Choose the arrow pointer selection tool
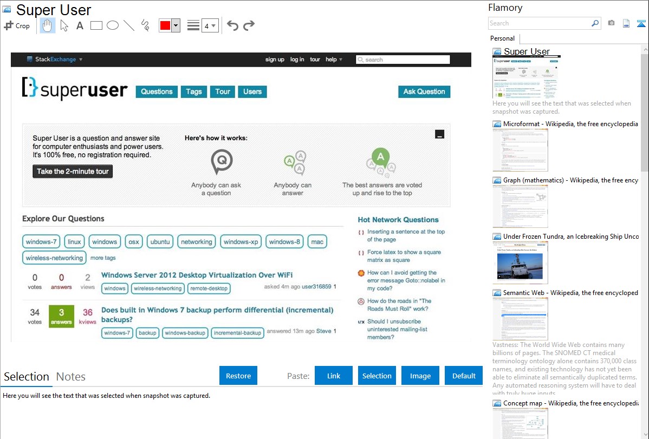This screenshot has height=439, width=649. pyautogui.click(x=64, y=25)
